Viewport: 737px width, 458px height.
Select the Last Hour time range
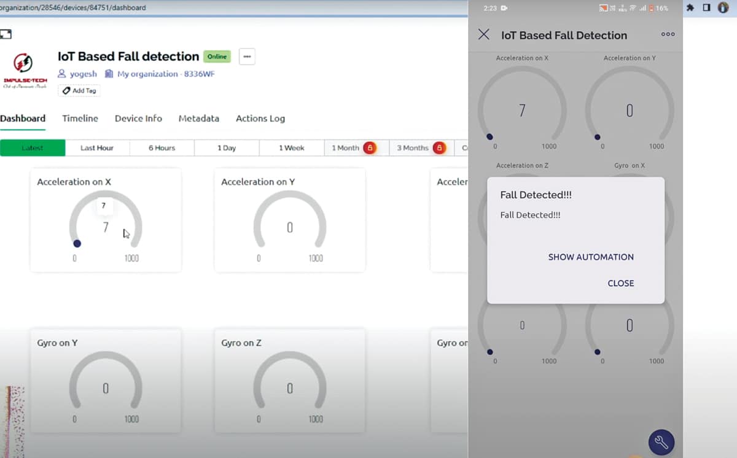[97, 148]
